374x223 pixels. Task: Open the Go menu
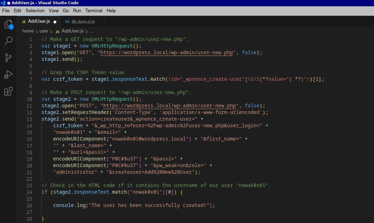click(x=66, y=11)
